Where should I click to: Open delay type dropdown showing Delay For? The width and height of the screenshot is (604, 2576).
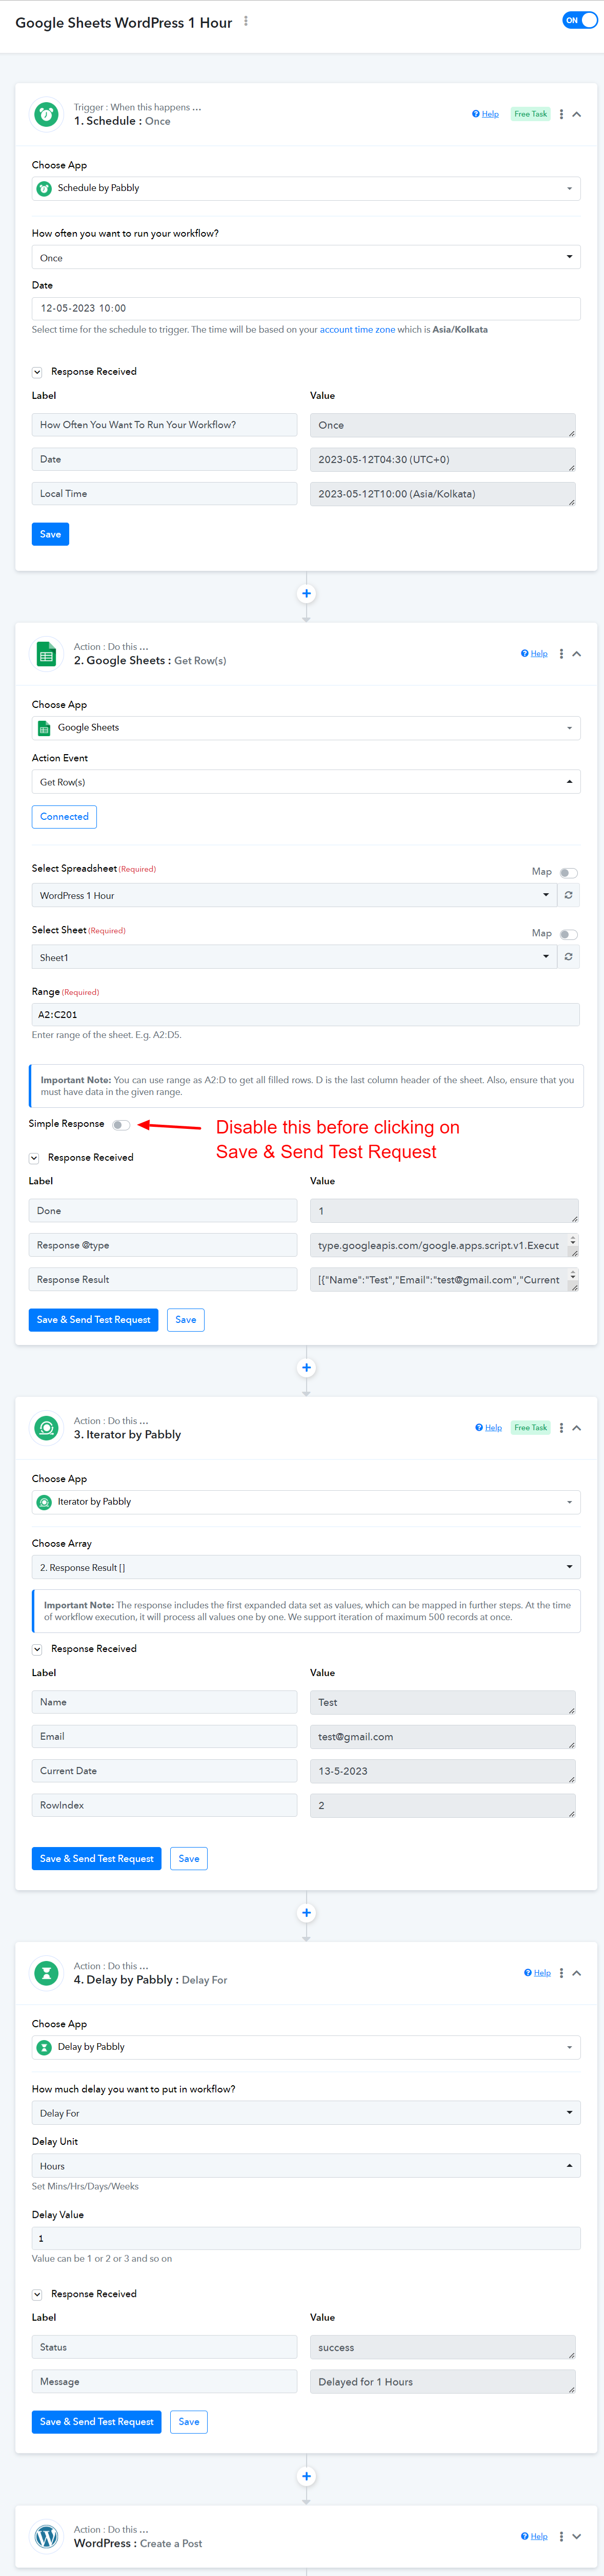[306, 2113]
